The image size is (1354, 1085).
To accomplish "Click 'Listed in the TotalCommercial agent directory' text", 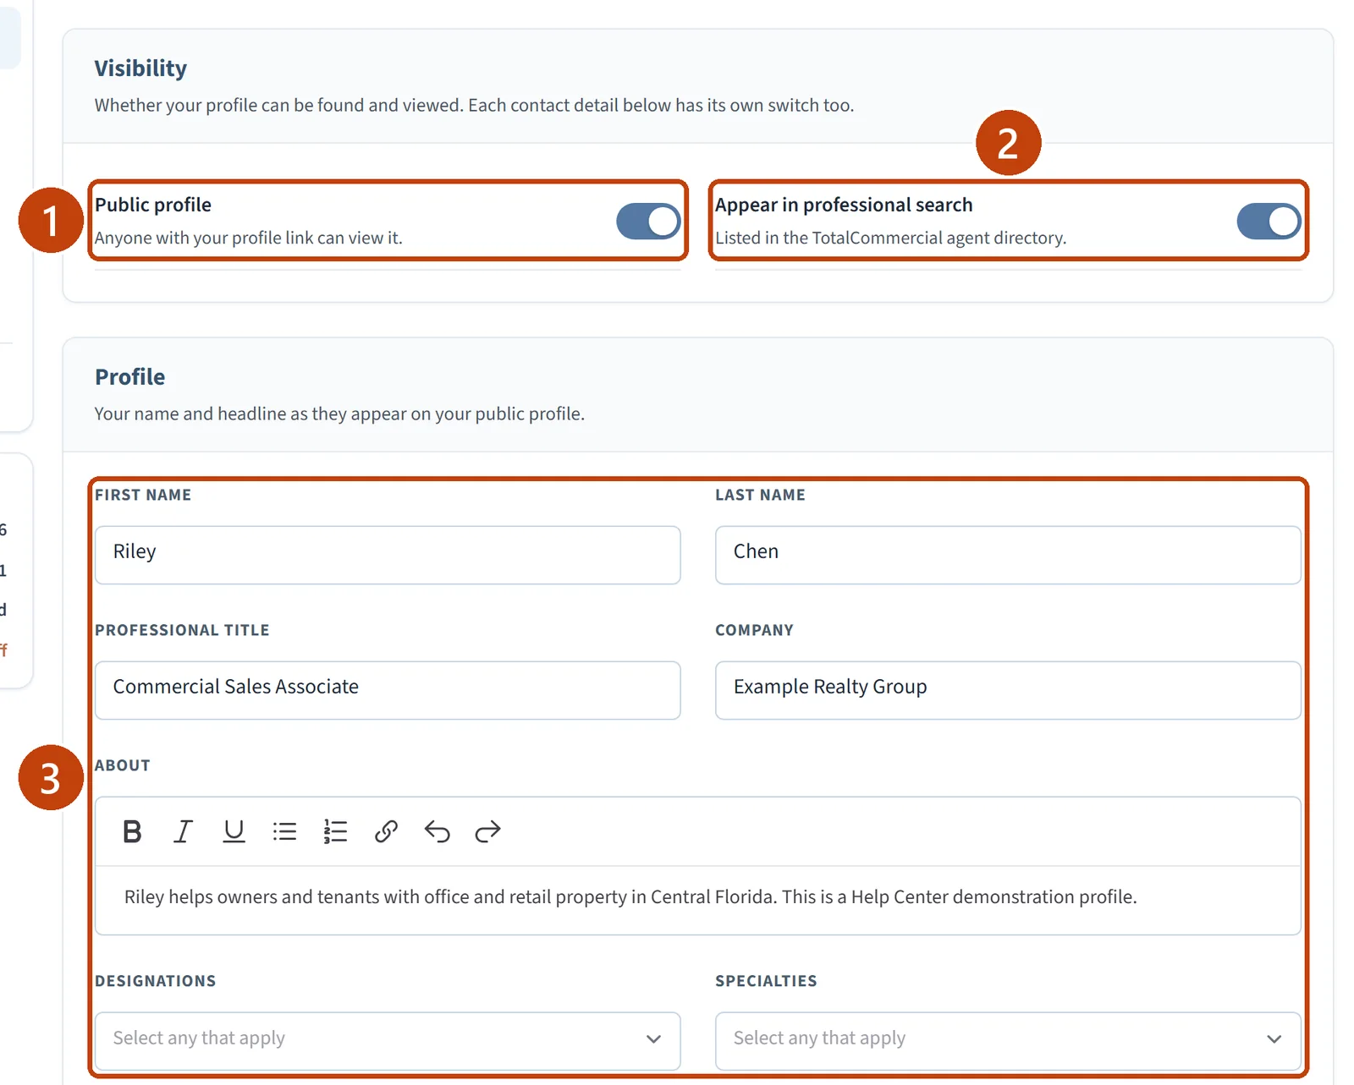I will coord(890,238).
